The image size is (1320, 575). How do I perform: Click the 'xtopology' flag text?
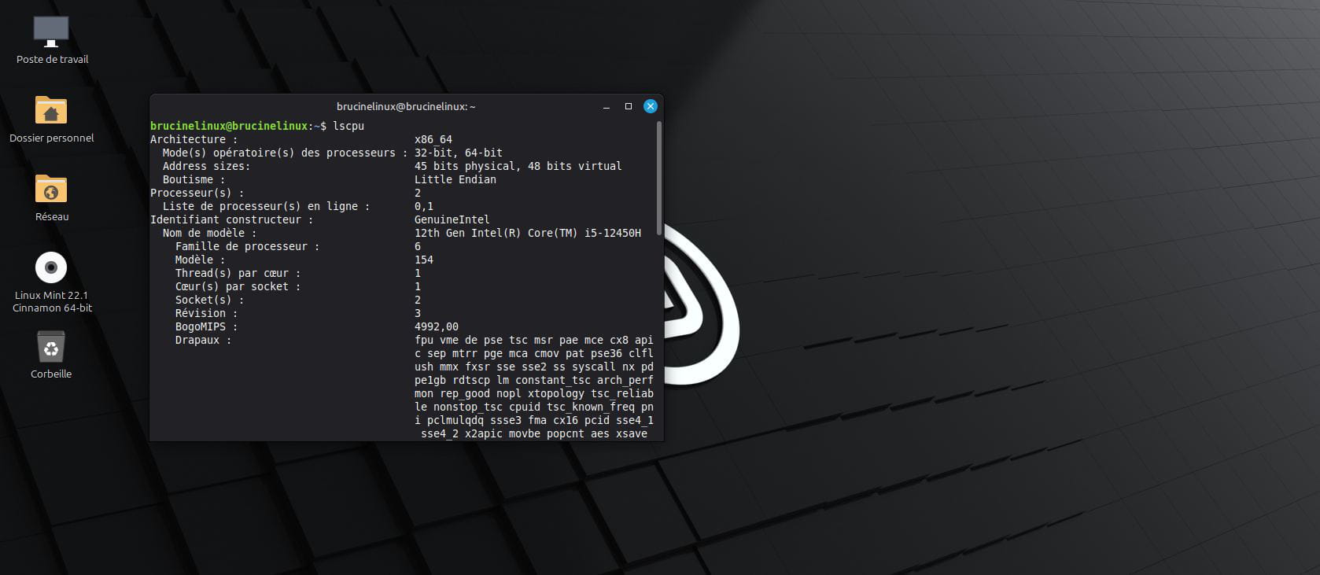pos(556,393)
